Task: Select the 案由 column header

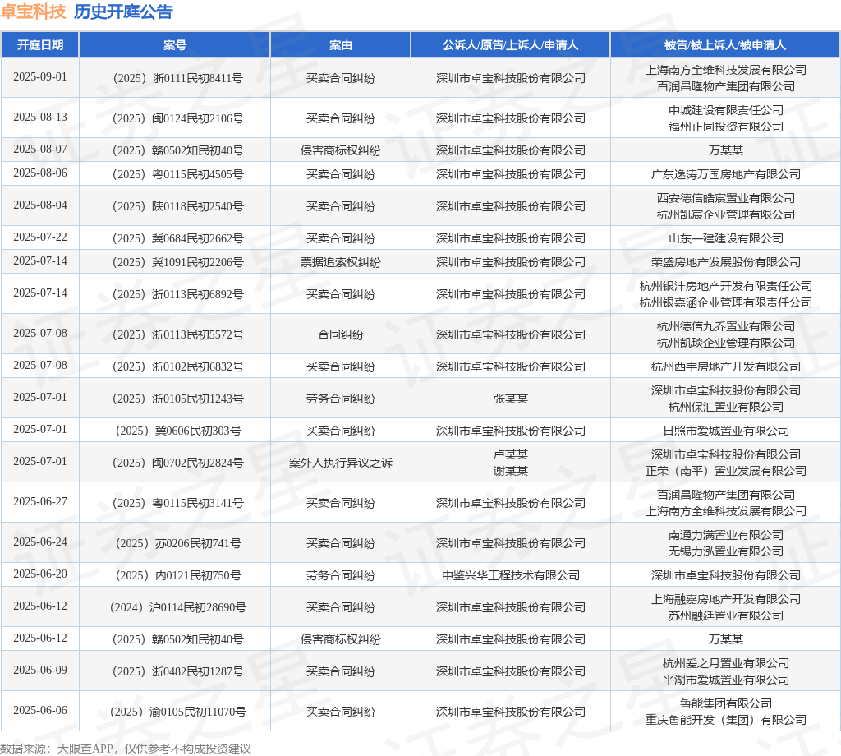Action: click(x=341, y=45)
